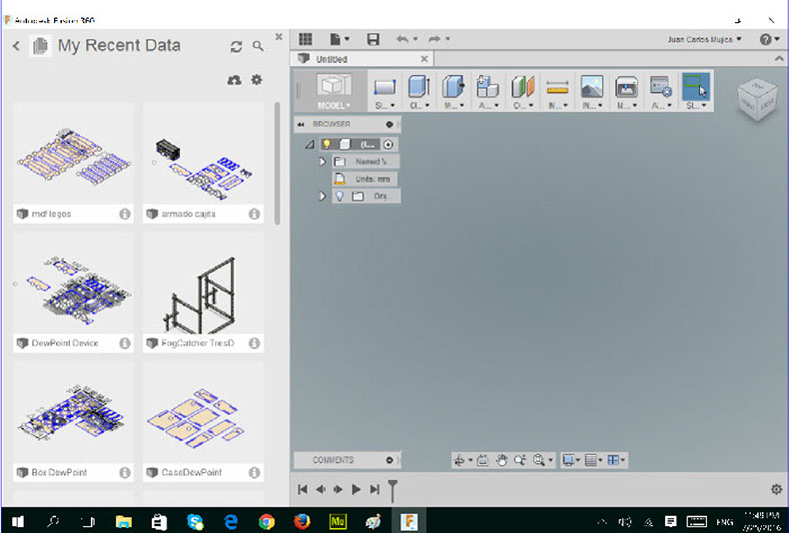Open undo history dropdown arrow

point(415,39)
